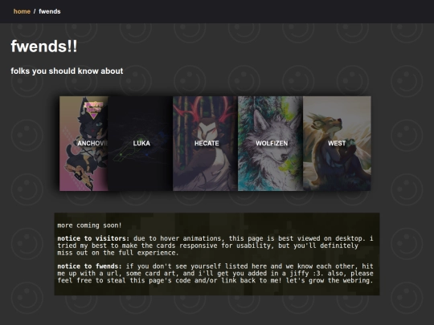Click the notice to fwends bold label

[89, 266]
